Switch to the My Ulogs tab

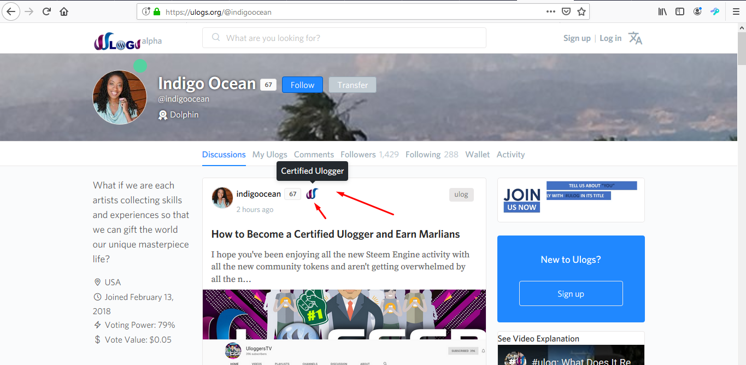(x=270, y=155)
